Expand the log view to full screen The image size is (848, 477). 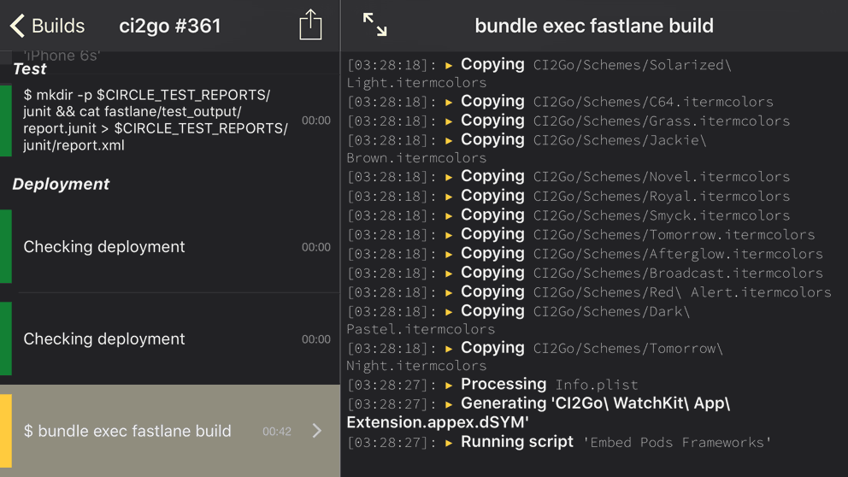pyautogui.click(x=374, y=25)
